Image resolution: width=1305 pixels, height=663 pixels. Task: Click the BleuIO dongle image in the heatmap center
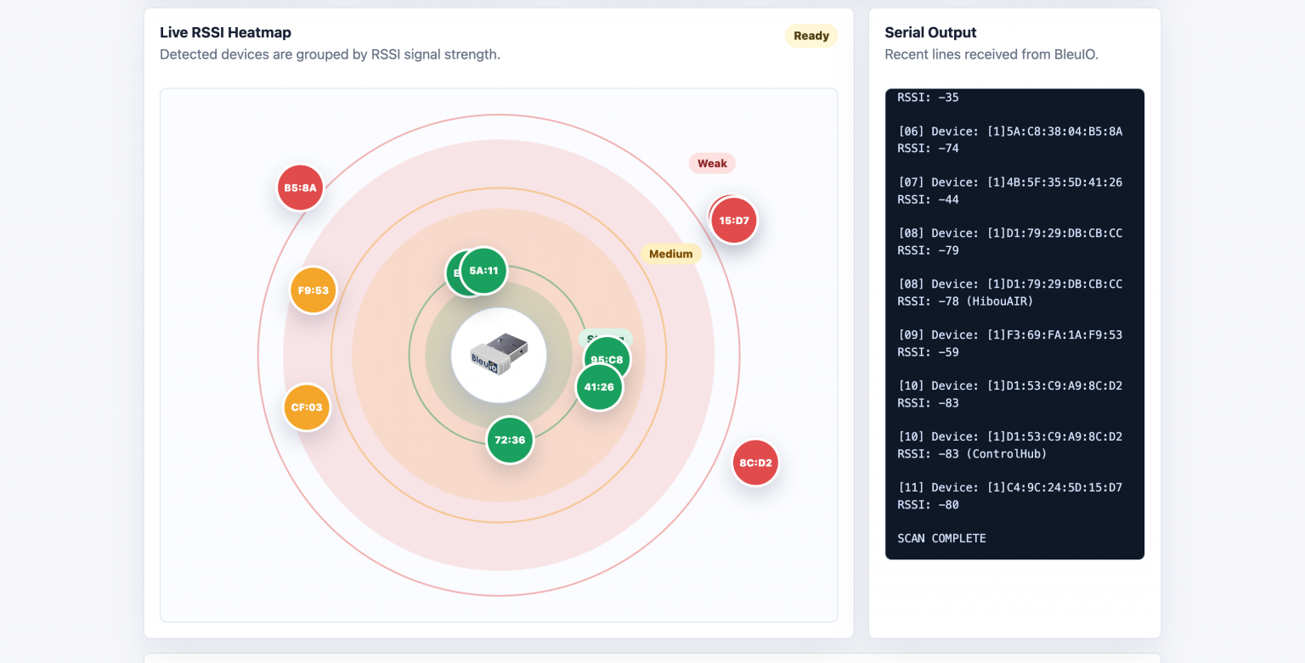tap(499, 355)
